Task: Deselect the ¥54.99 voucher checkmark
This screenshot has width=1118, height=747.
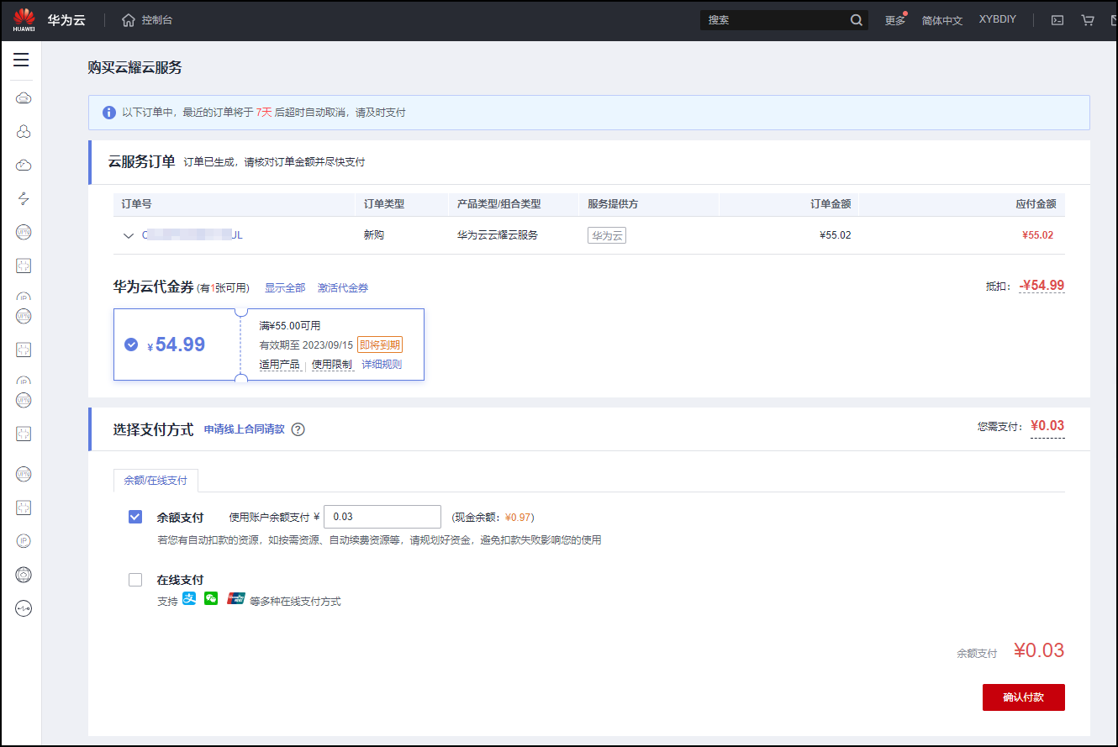Action: [131, 345]
